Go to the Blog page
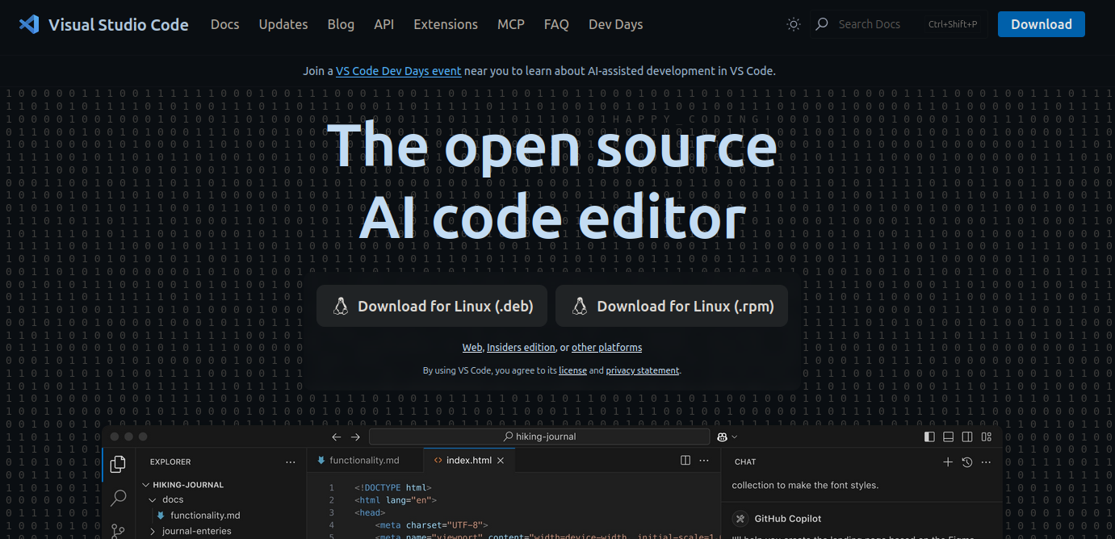Image resolution: width=1115 pixels, height=539 pixels. [x=341, y=24]
